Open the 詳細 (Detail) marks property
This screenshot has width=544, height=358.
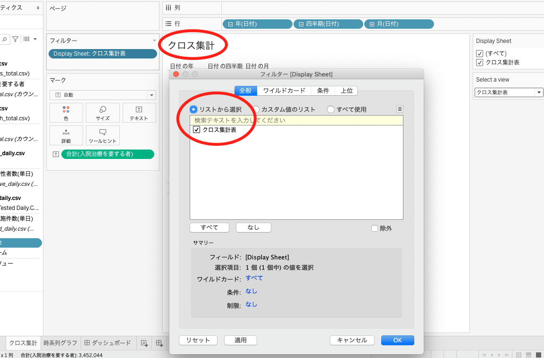tap(66, 135)
